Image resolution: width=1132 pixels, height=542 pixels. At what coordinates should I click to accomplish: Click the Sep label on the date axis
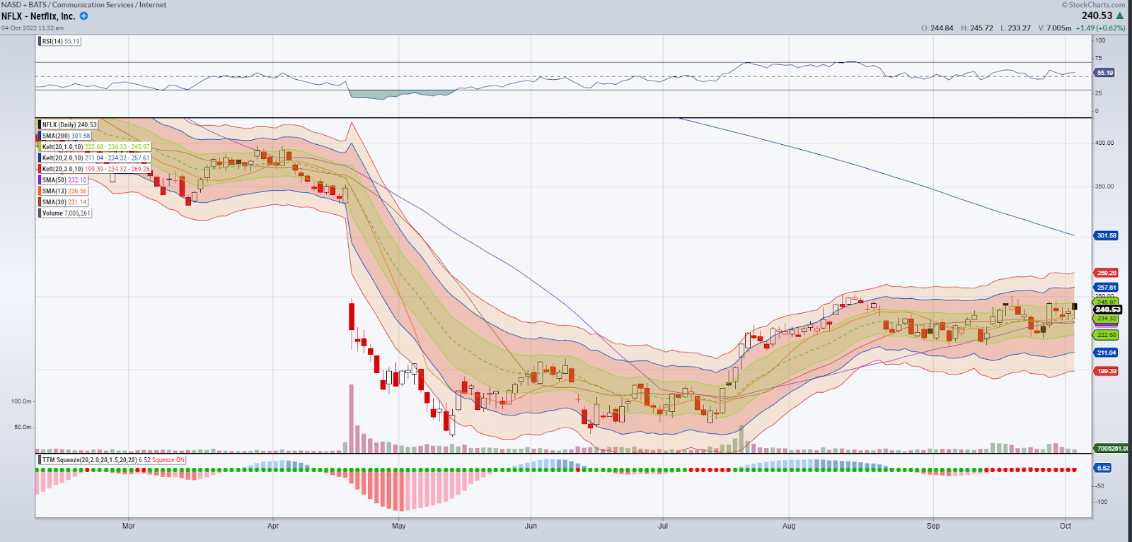933,526
